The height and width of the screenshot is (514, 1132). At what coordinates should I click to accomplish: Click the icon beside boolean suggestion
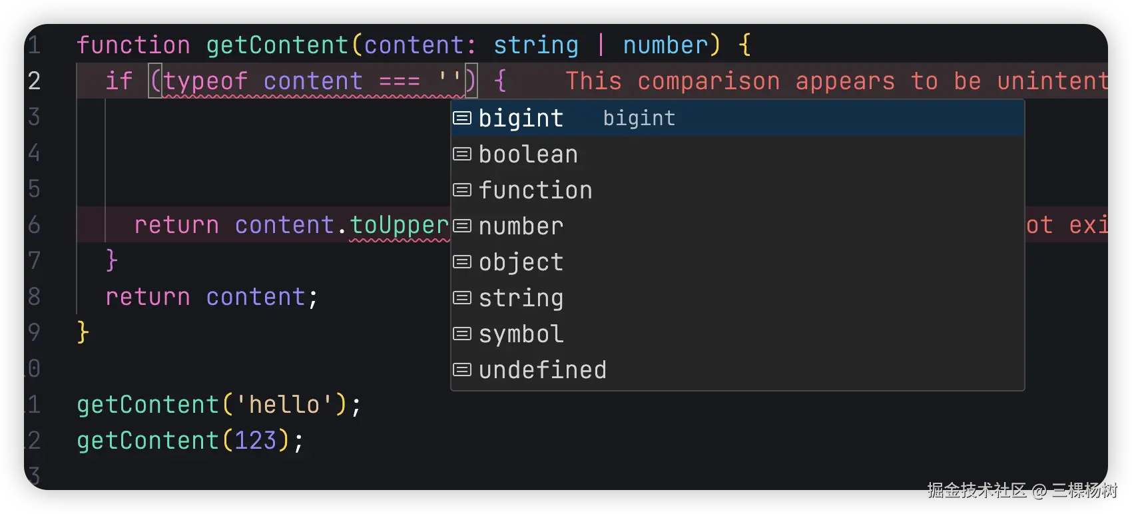461,154
